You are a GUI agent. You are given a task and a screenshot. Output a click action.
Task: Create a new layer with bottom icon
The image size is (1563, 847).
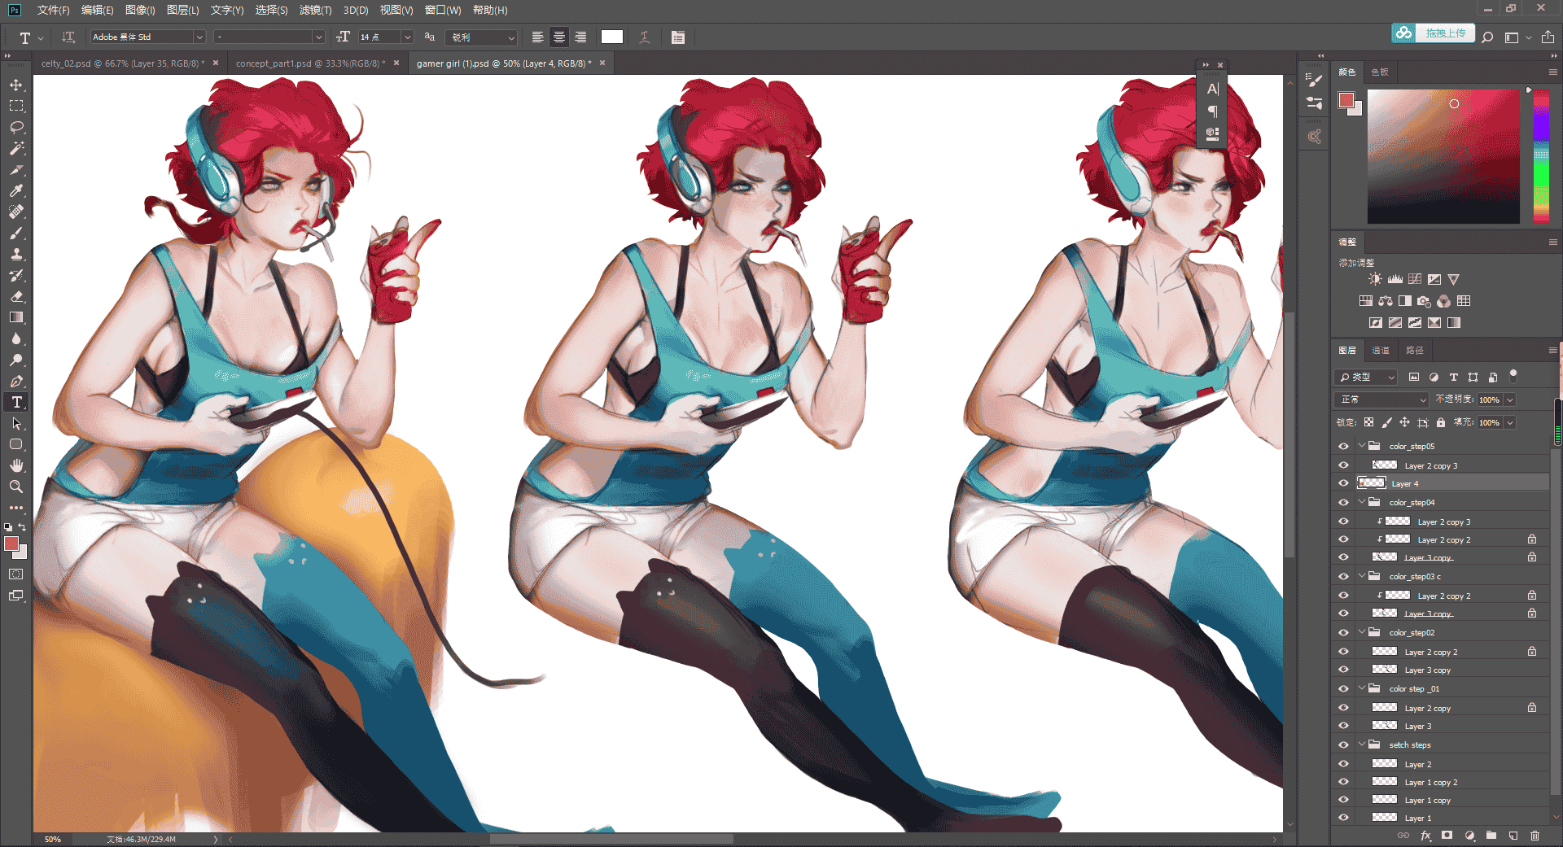(1513, 836)
